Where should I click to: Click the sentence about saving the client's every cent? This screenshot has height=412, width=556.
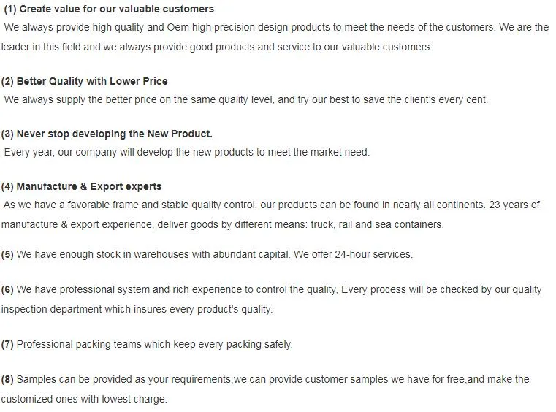coord(246,99)
